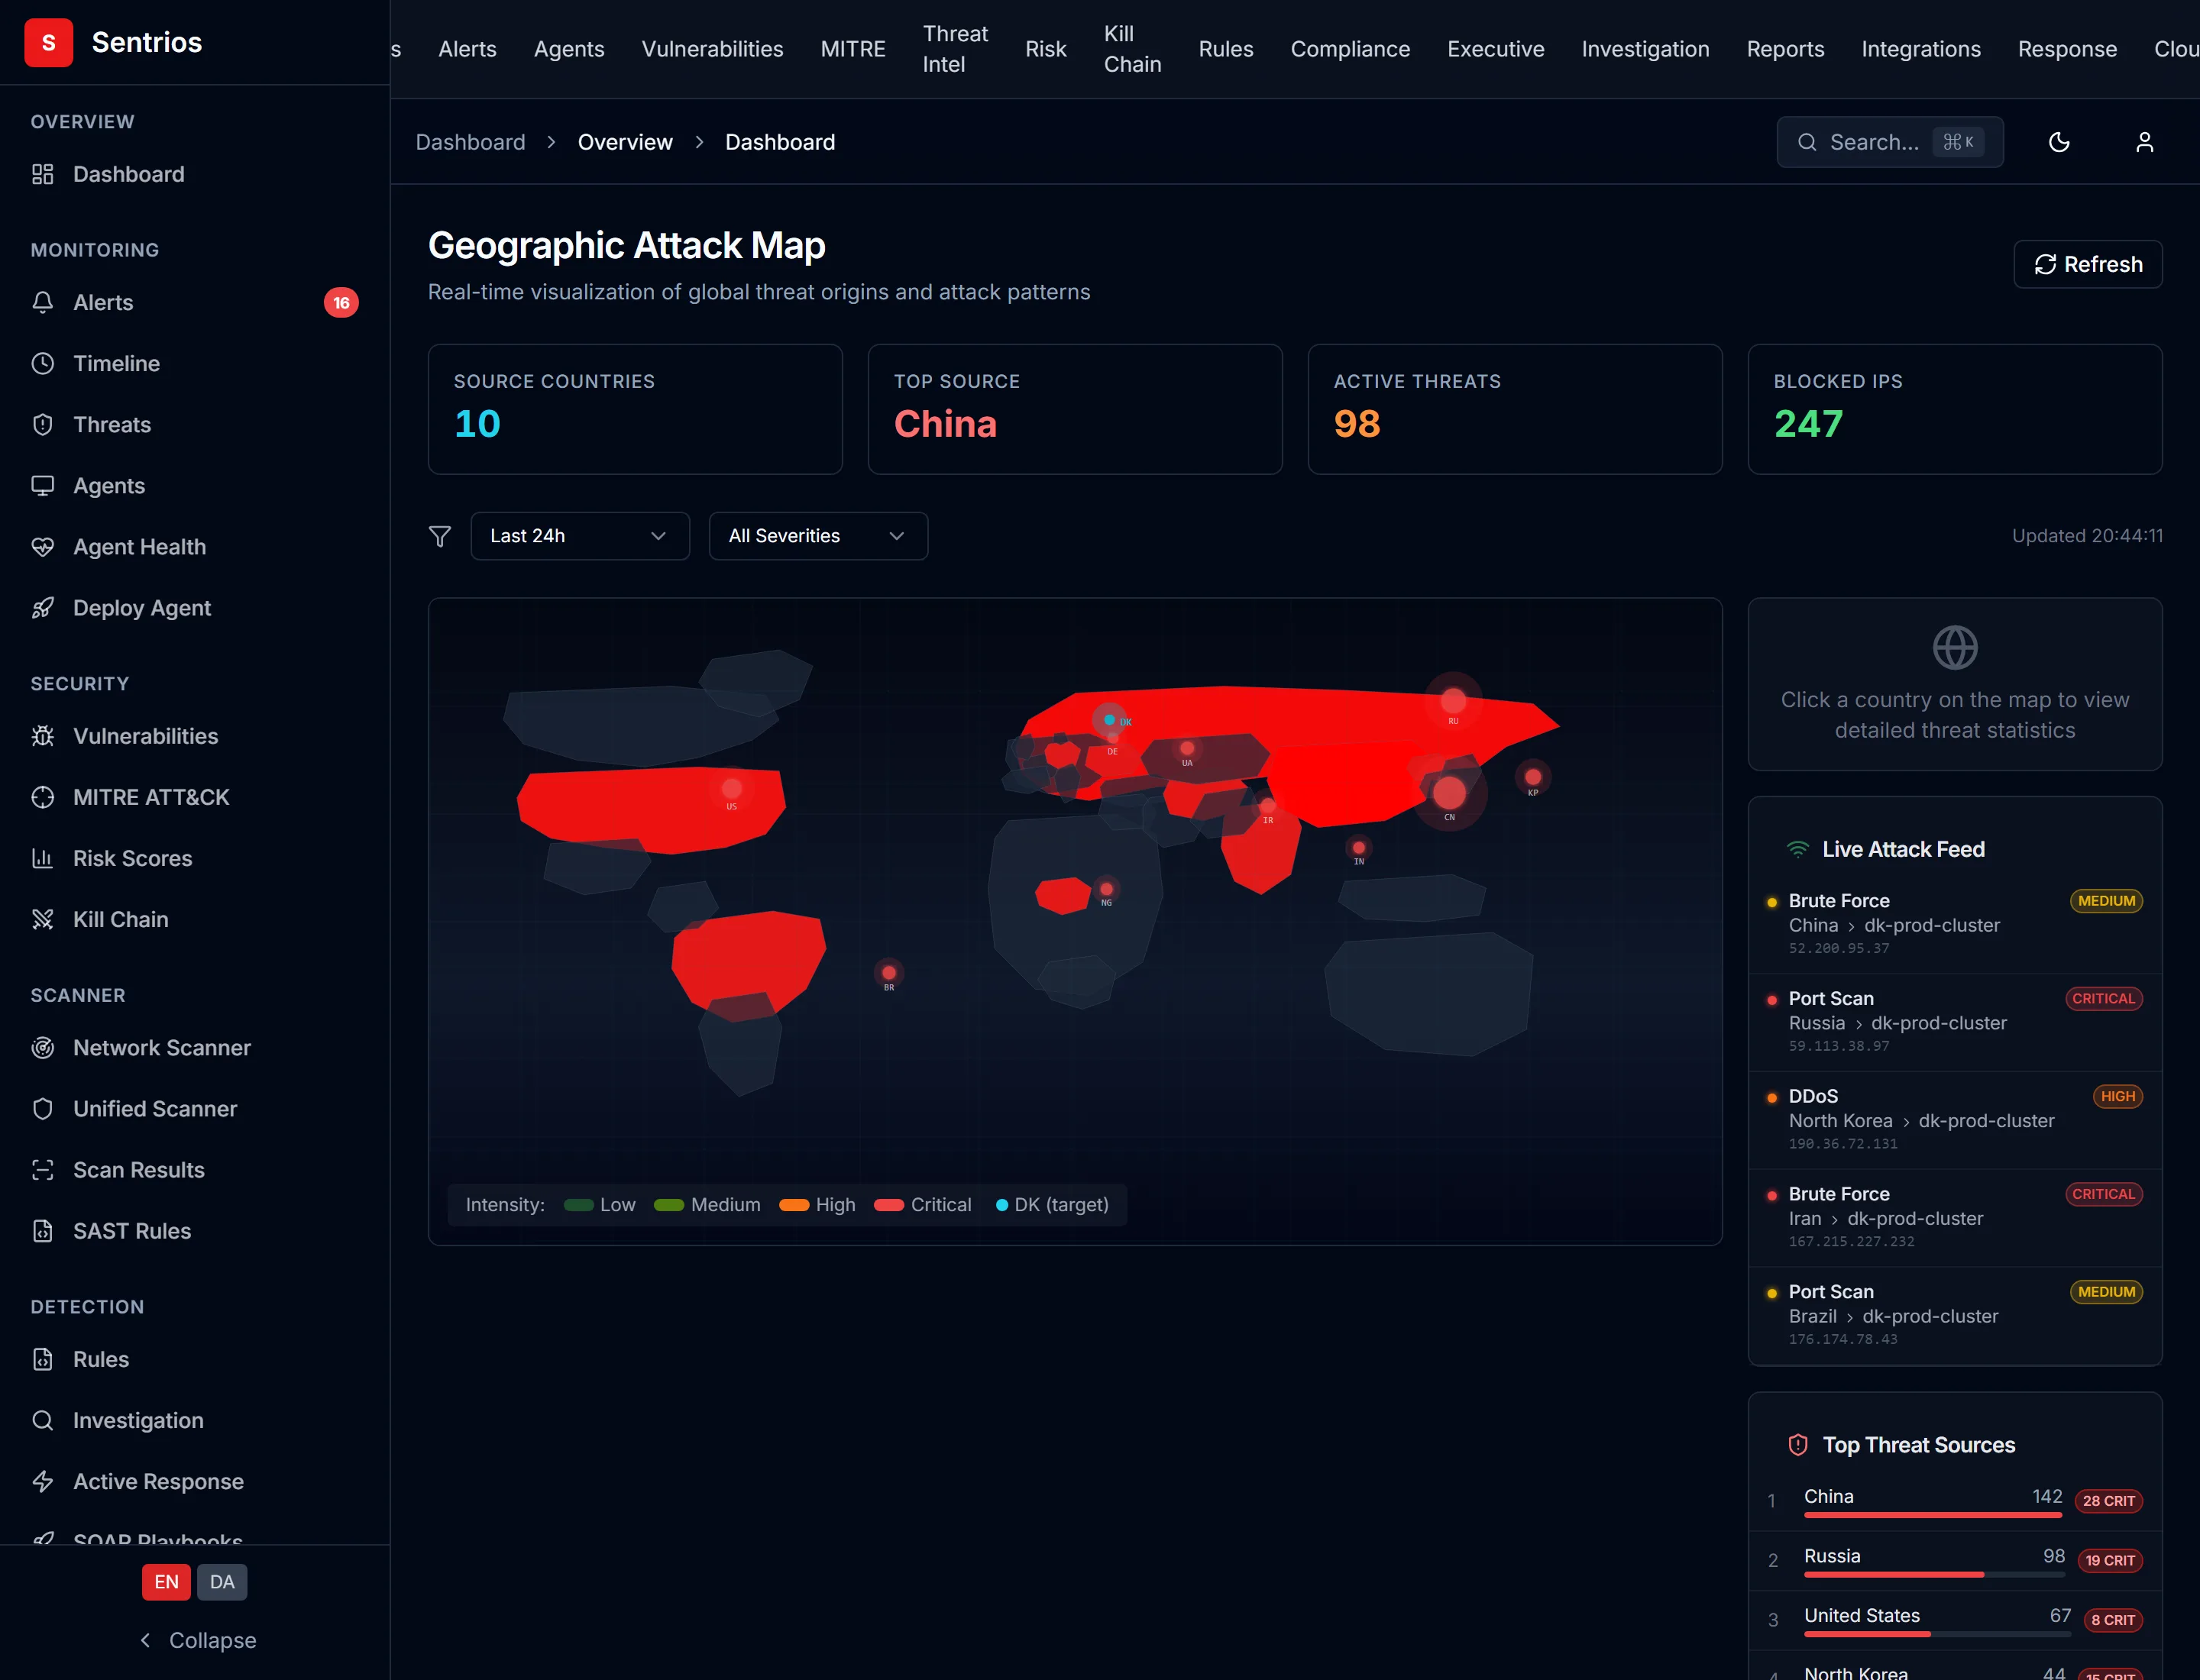Open the Integrations top navigation tab
The height and width of the screenshot is (1680, 2200).
[x=1921, y=49]
